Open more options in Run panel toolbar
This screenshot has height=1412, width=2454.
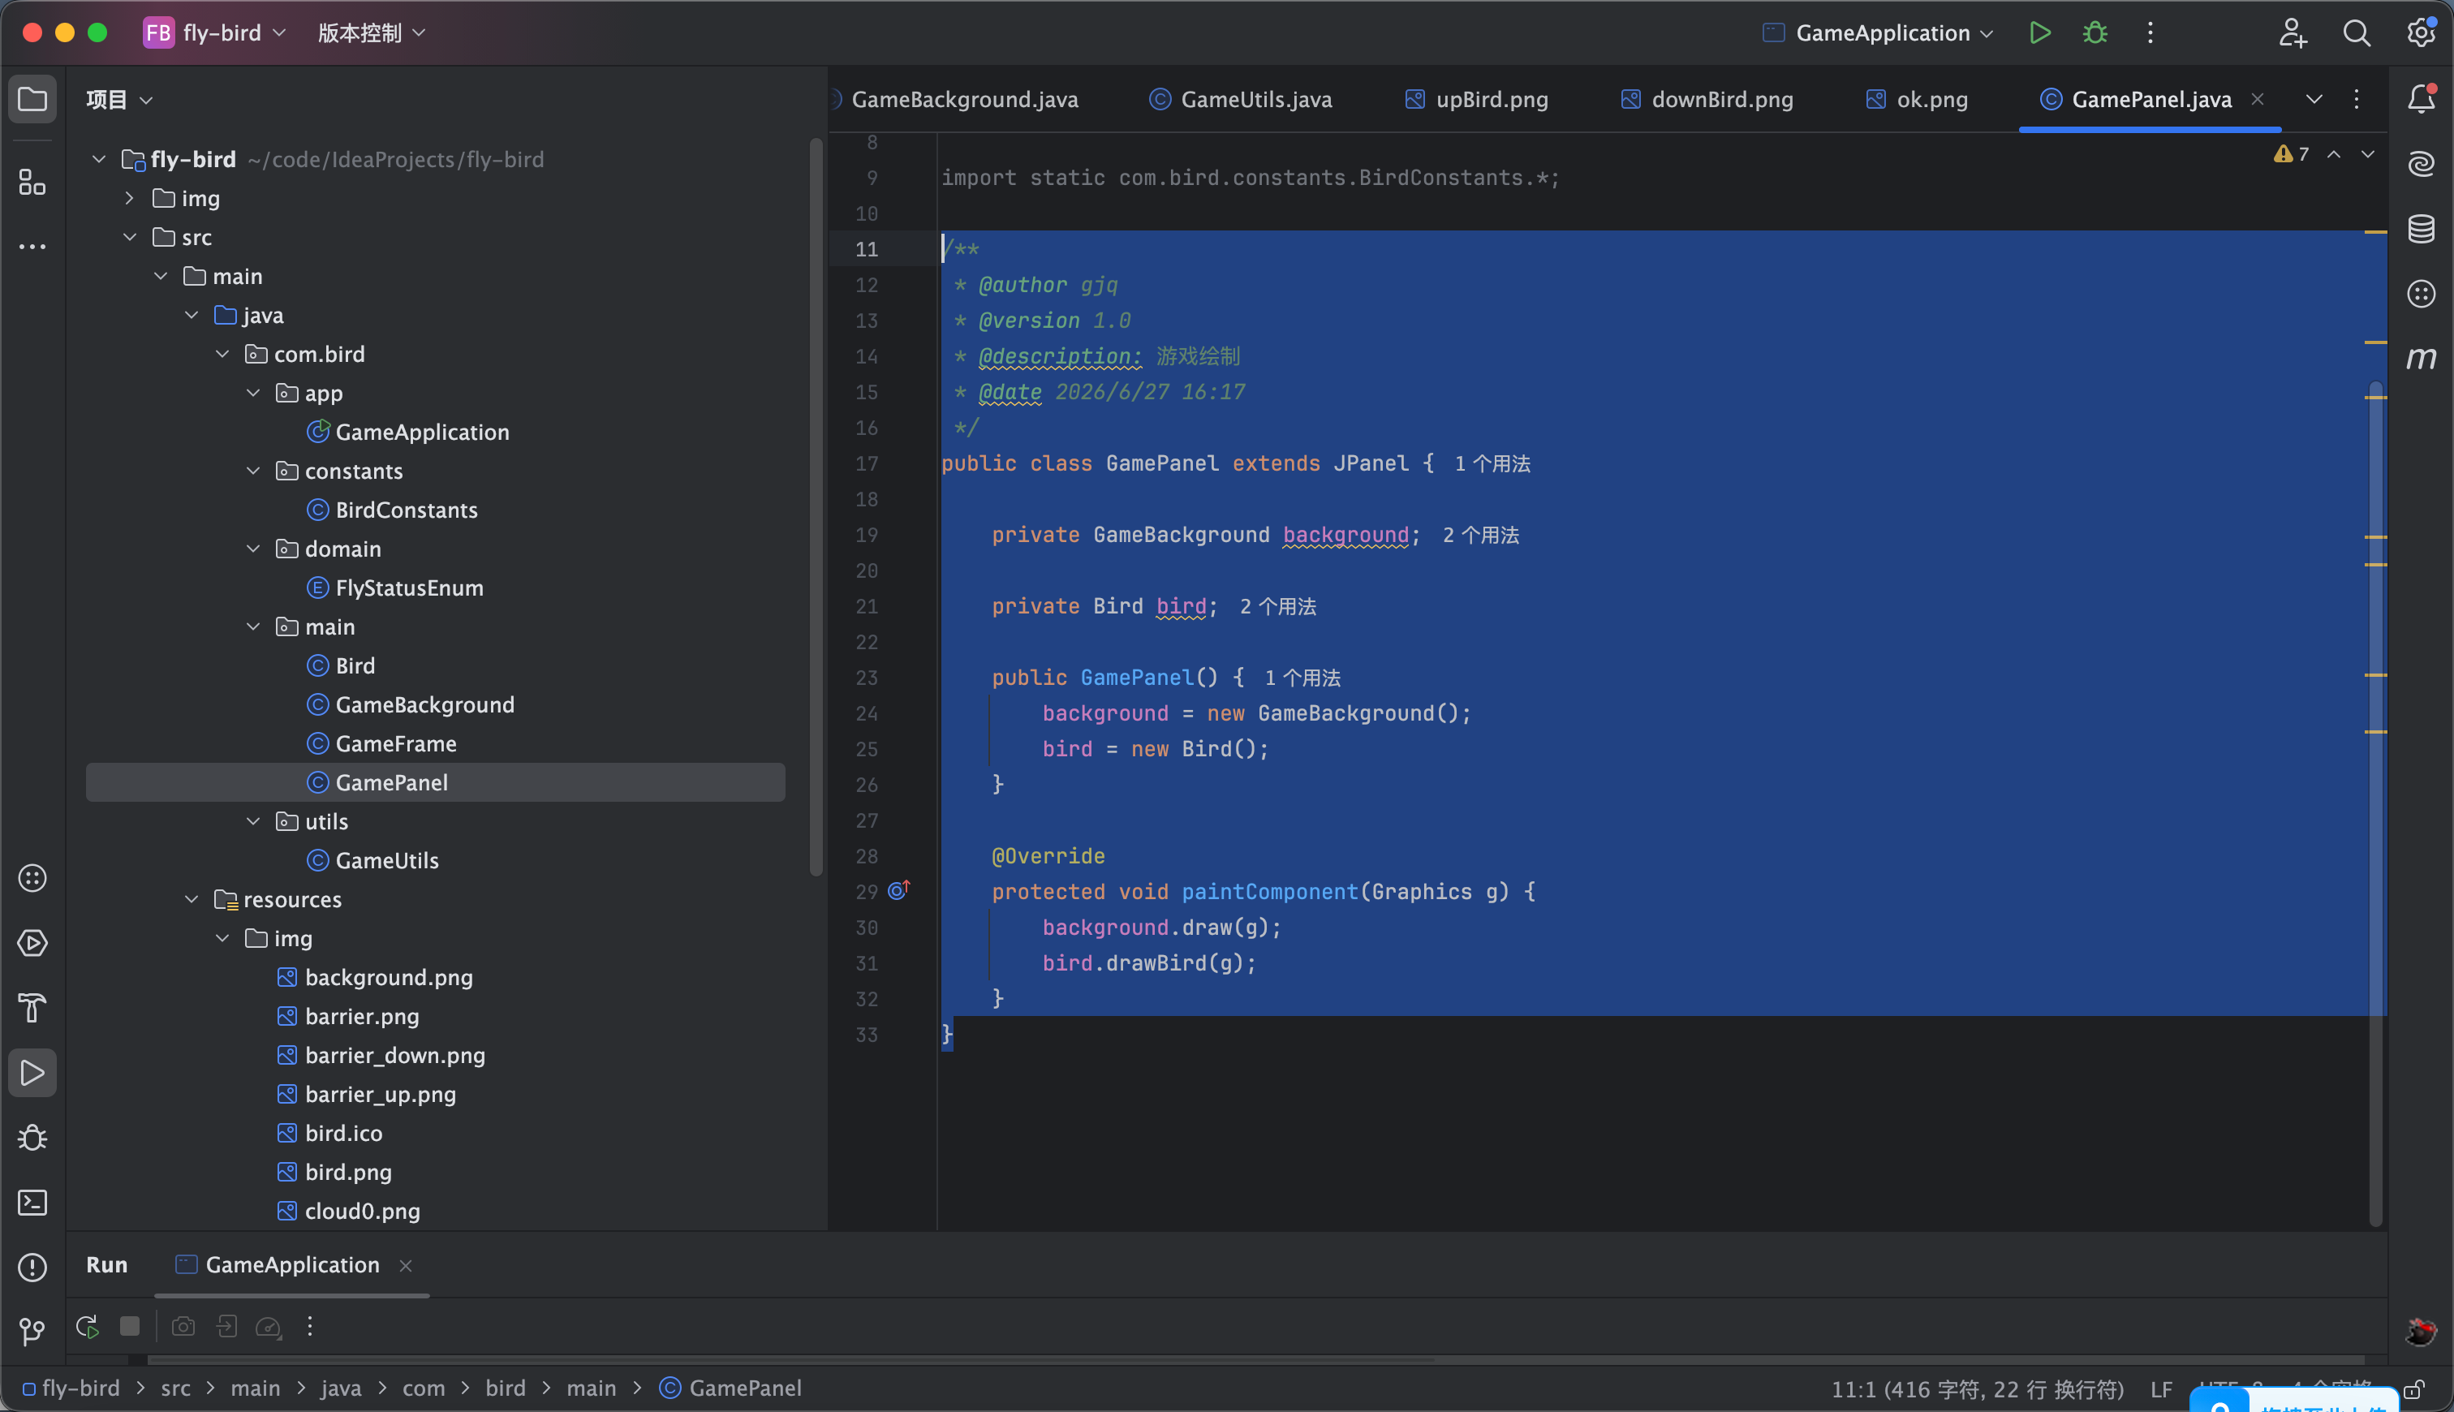tap(310, 1326)
